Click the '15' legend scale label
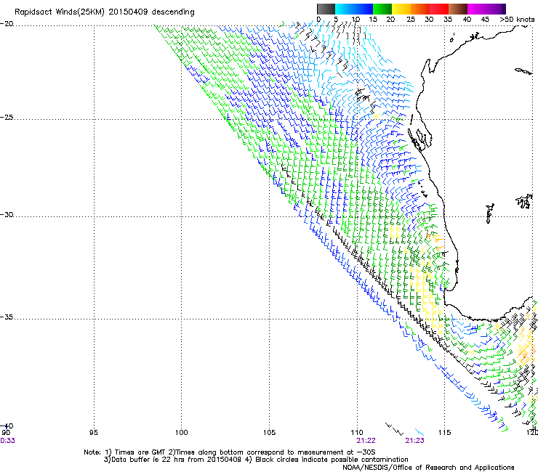 pos(373,20)
